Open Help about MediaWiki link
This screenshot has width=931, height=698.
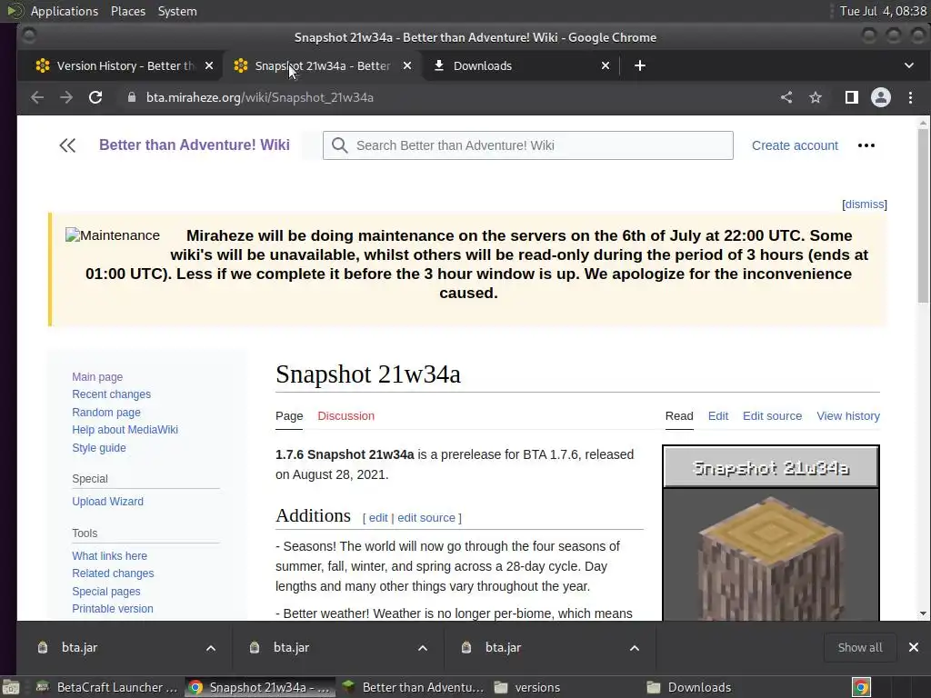point(125,430)
